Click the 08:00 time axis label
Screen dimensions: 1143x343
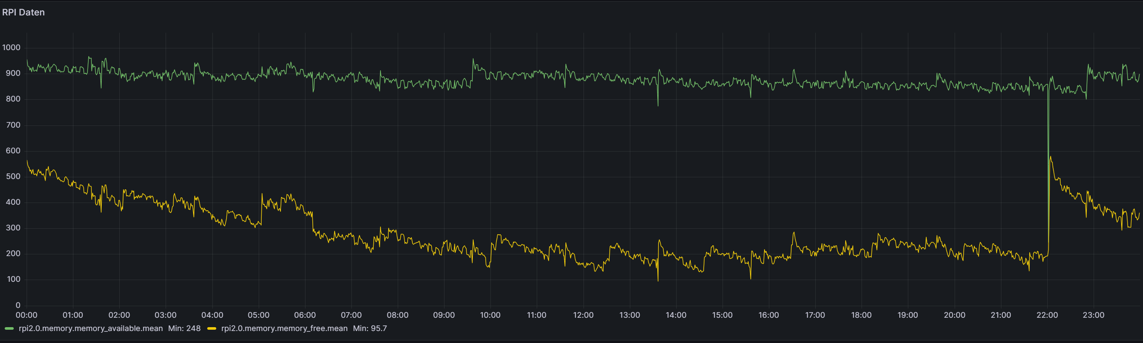tap(398, 315)
